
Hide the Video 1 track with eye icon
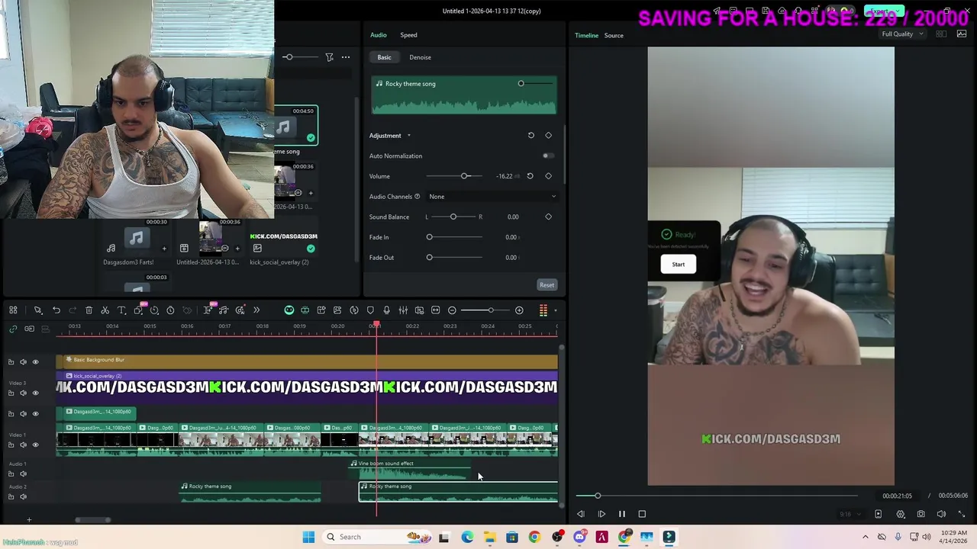click(35, 445)
